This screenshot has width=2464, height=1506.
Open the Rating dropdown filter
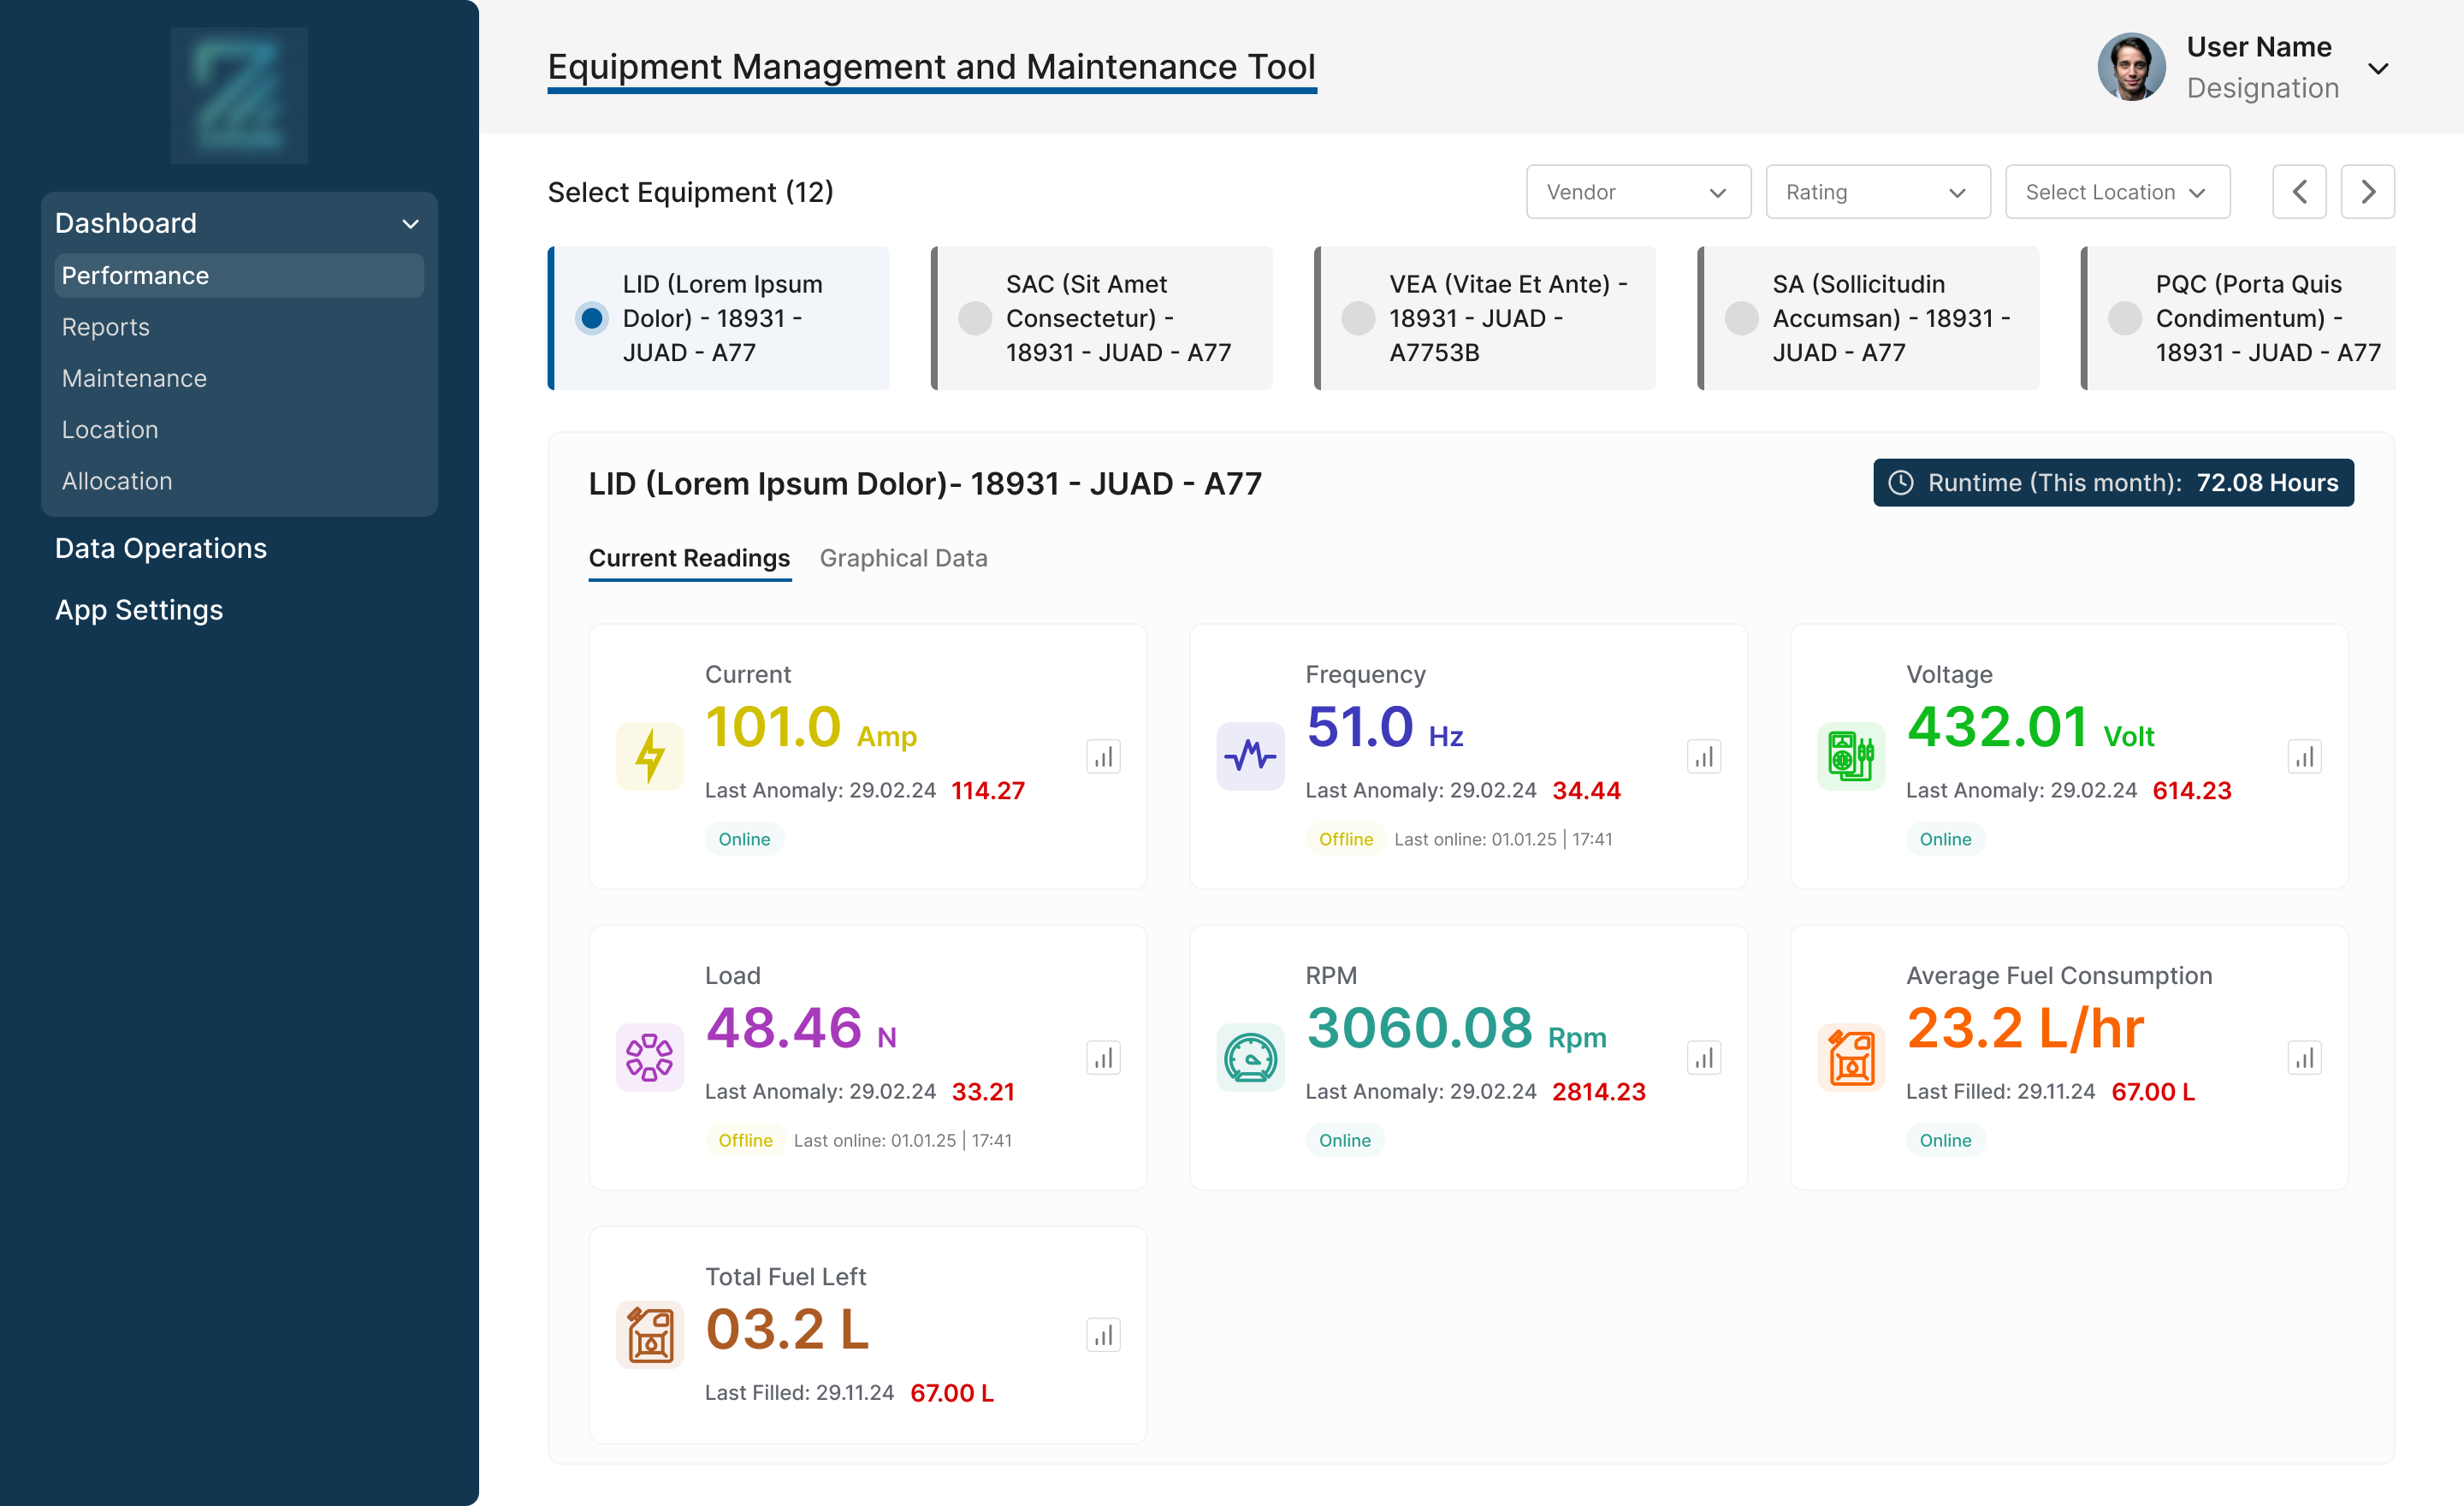click(1877, 192)
